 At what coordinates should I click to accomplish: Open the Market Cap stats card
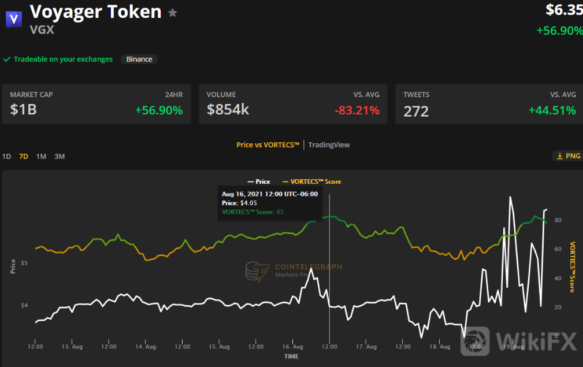[x=96, y=104]
